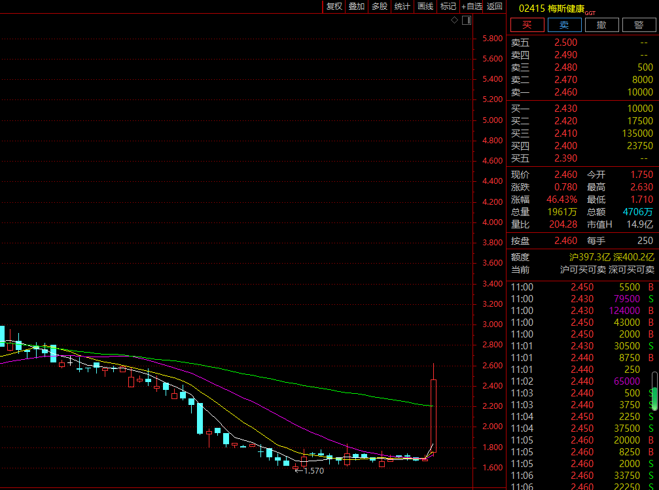Select the 多股 multi-stock view
Image resolution: width=659 pixels, height=490 pixels.
(x=379, y=7)
